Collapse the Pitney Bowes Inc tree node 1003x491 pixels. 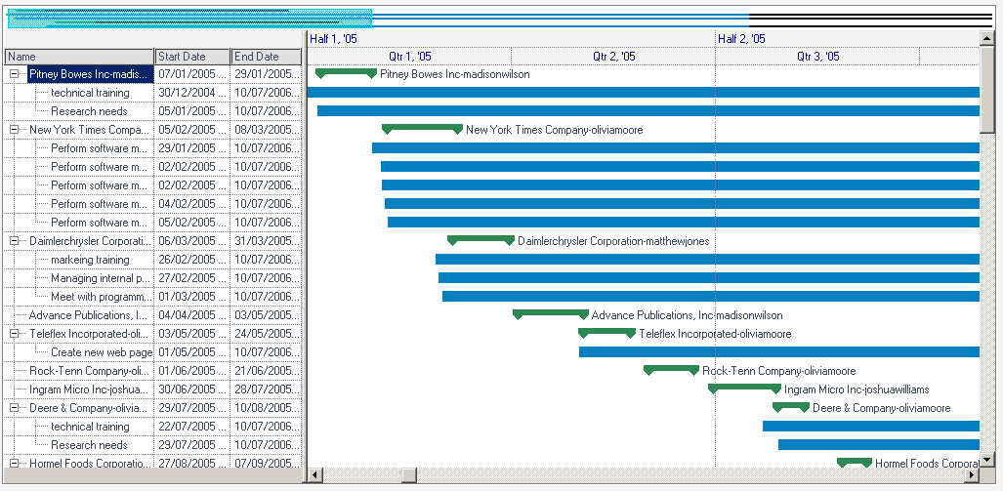(15, 74)
